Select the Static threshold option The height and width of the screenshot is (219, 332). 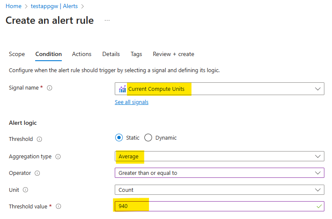click(119, 138)
